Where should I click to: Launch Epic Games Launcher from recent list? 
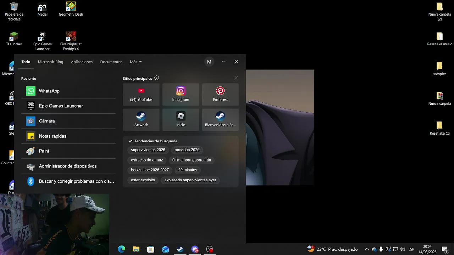[x=68, y=106]
